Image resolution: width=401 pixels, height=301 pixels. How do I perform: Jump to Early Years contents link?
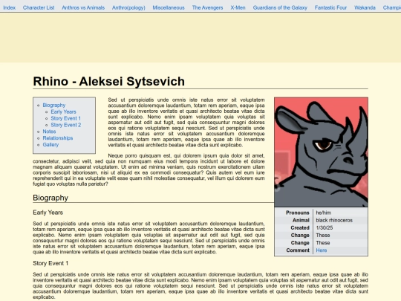(63, 111)
